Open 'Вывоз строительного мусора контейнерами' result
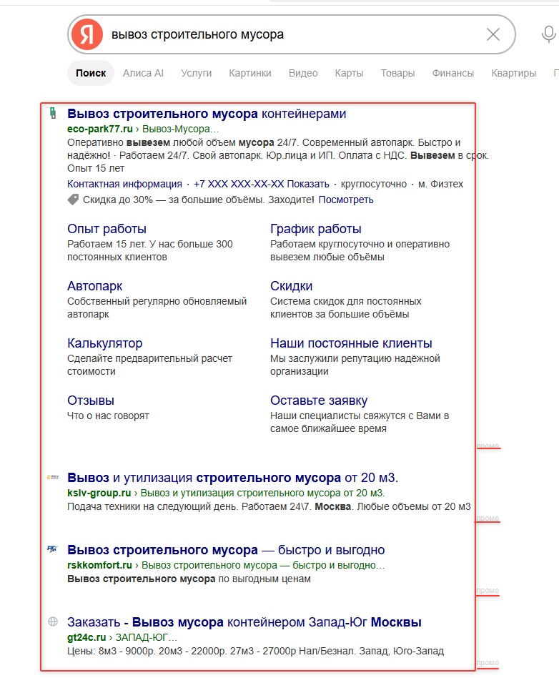 click(207, 114)
